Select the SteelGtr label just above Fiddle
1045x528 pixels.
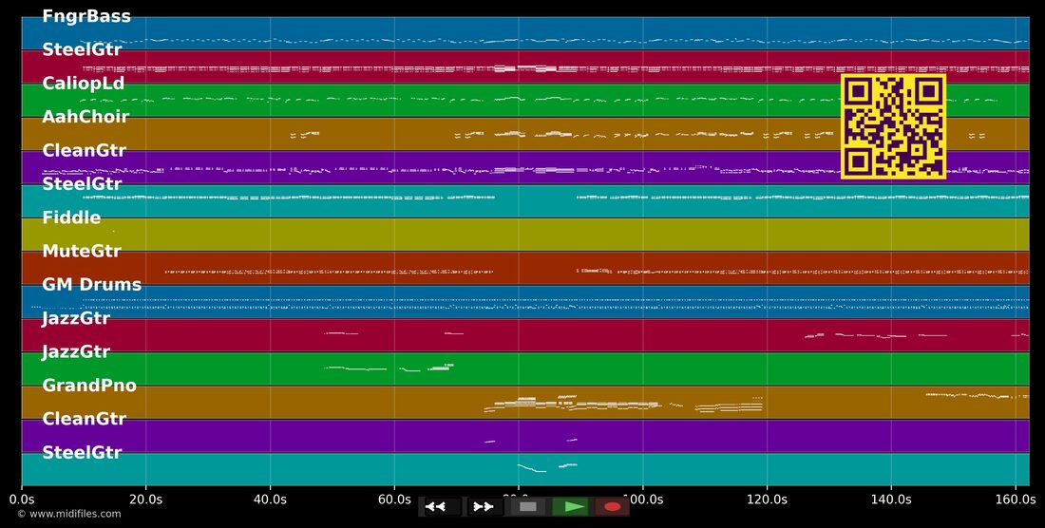point(82,184)
